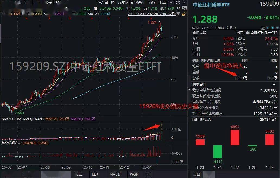Click the bell alert icon
280x178 pixels.
[272, 28]
